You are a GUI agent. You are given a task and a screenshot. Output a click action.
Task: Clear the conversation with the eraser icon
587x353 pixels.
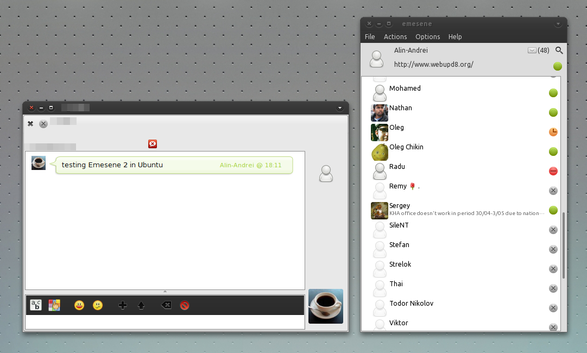(166, 305)
